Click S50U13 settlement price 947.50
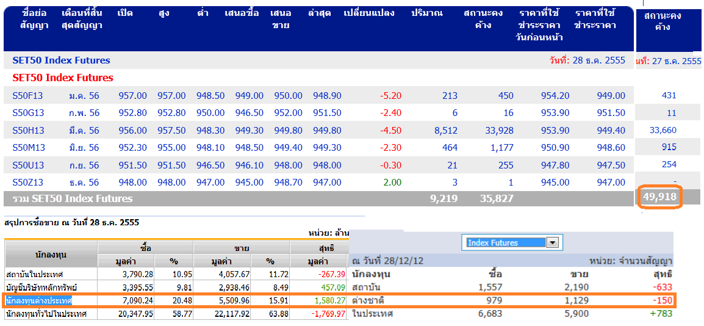Screen dimensions: 704x326 pyautogui.click(x=611, y=165)
